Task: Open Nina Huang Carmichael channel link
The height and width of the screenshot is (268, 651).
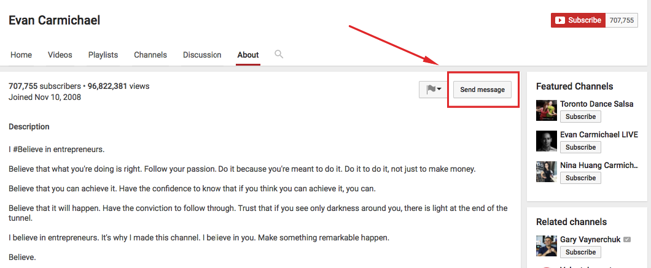Action: [x=599, y=165]
